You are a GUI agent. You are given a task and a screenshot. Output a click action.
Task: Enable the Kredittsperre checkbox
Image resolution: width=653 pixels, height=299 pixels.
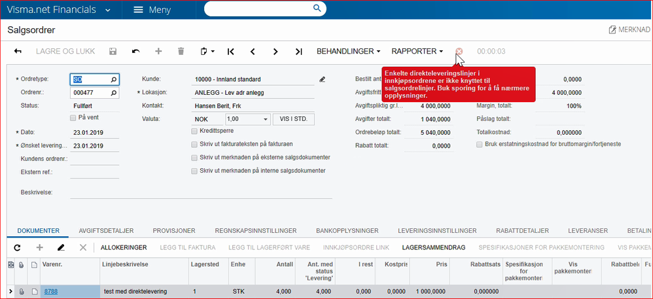pyautogui.click(x=194, y=131)
